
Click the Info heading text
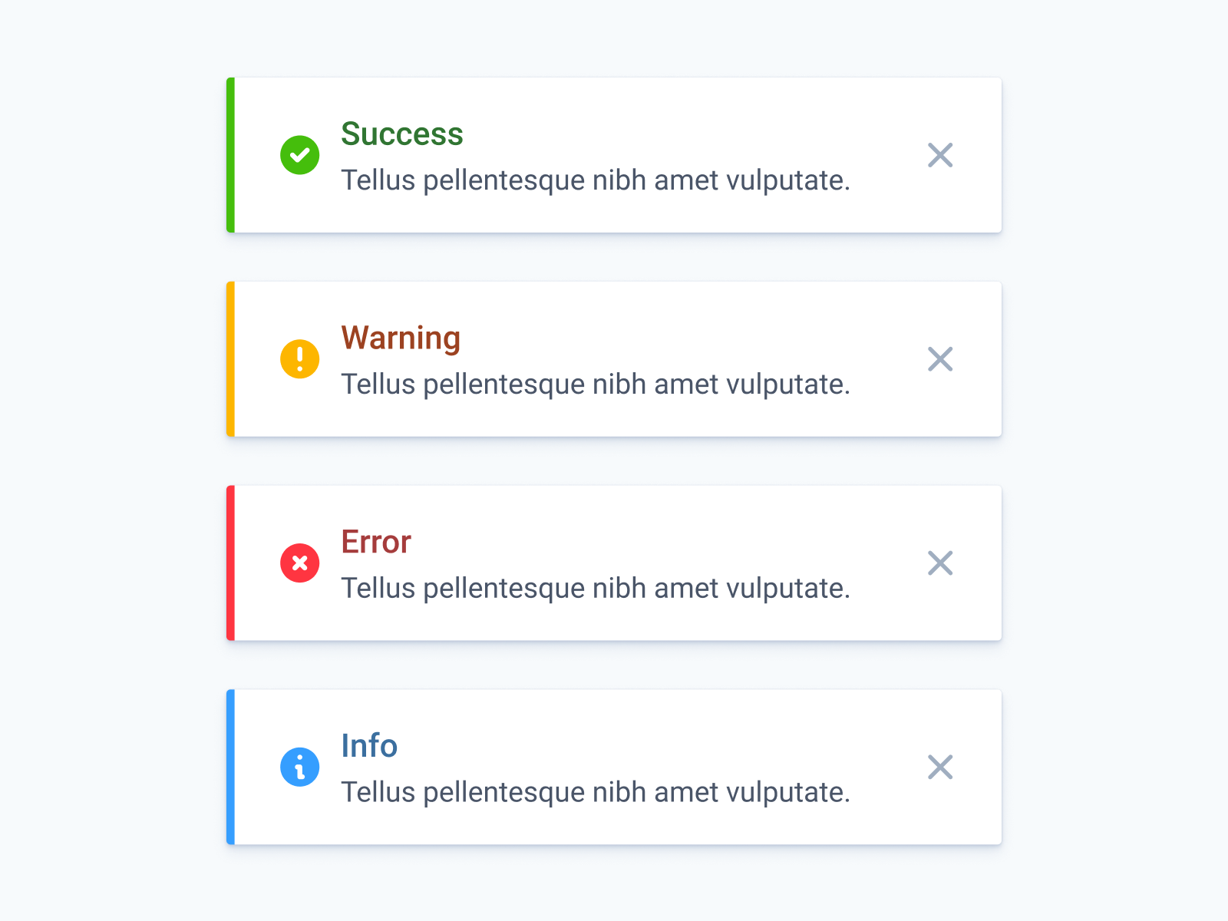coord(369,745)
